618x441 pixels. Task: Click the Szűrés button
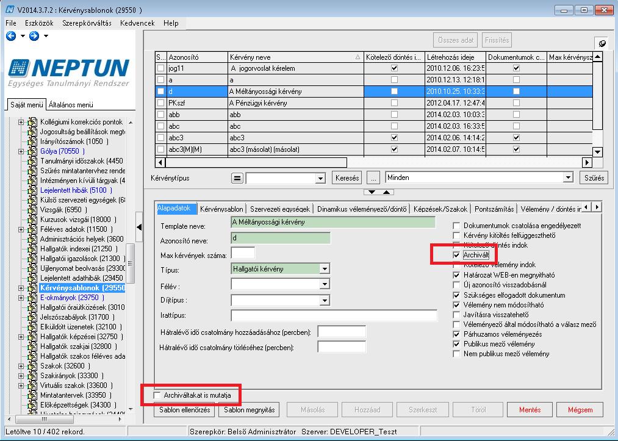point(594,178)
